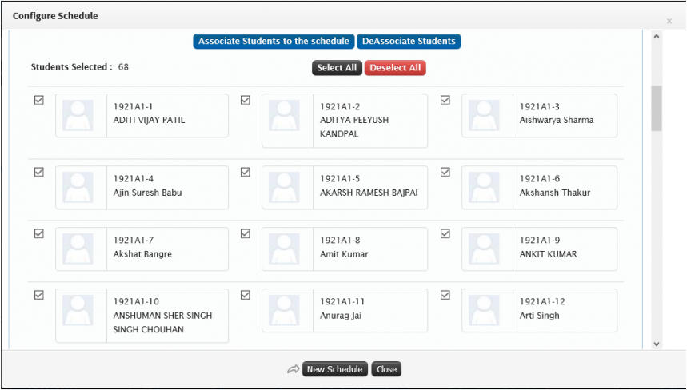Click the name Aishwarya Sharma
Image resolution: width=687 pixels, height=390 pixels.
tap(557, 121)
